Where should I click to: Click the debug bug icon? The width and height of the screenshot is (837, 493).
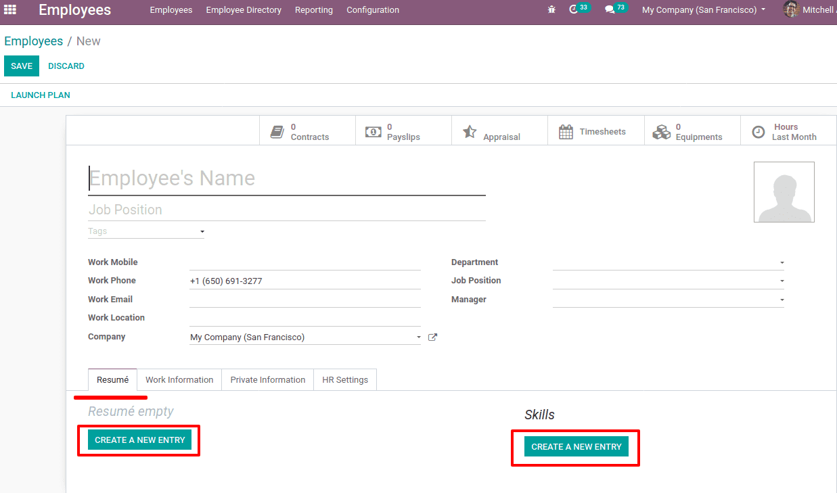click(552, 9)
